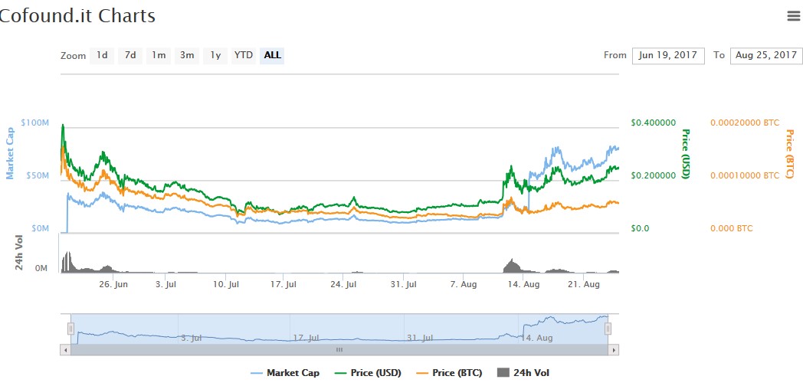Set zoom to 1y
Viewport: 803px width, 386px height.
pyautogui.click(x=215, y=55)
